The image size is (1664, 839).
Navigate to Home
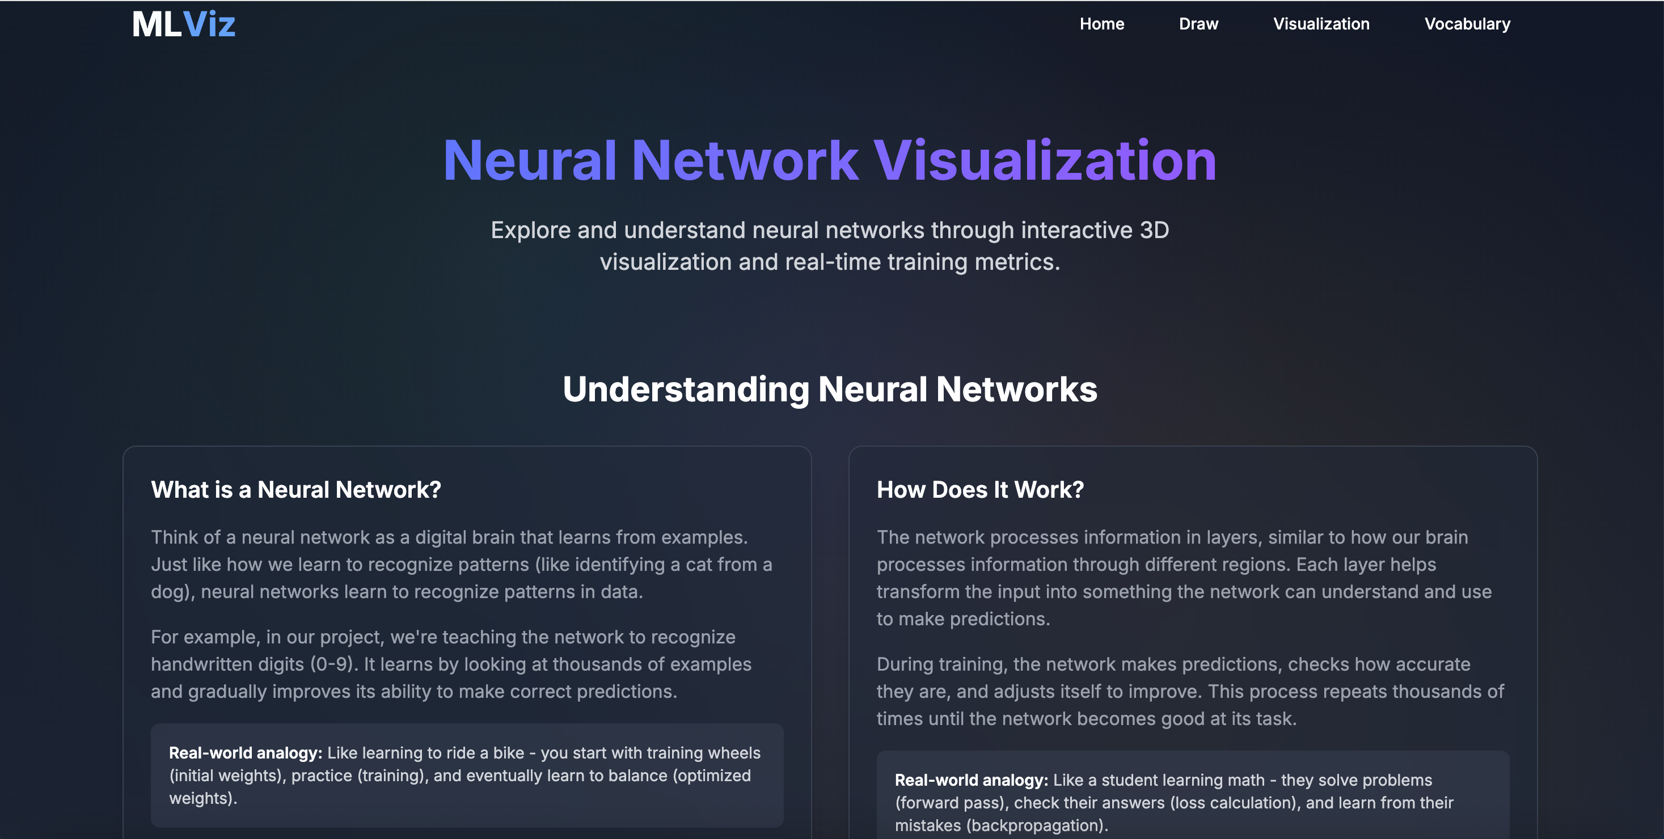click(1102, 24)
